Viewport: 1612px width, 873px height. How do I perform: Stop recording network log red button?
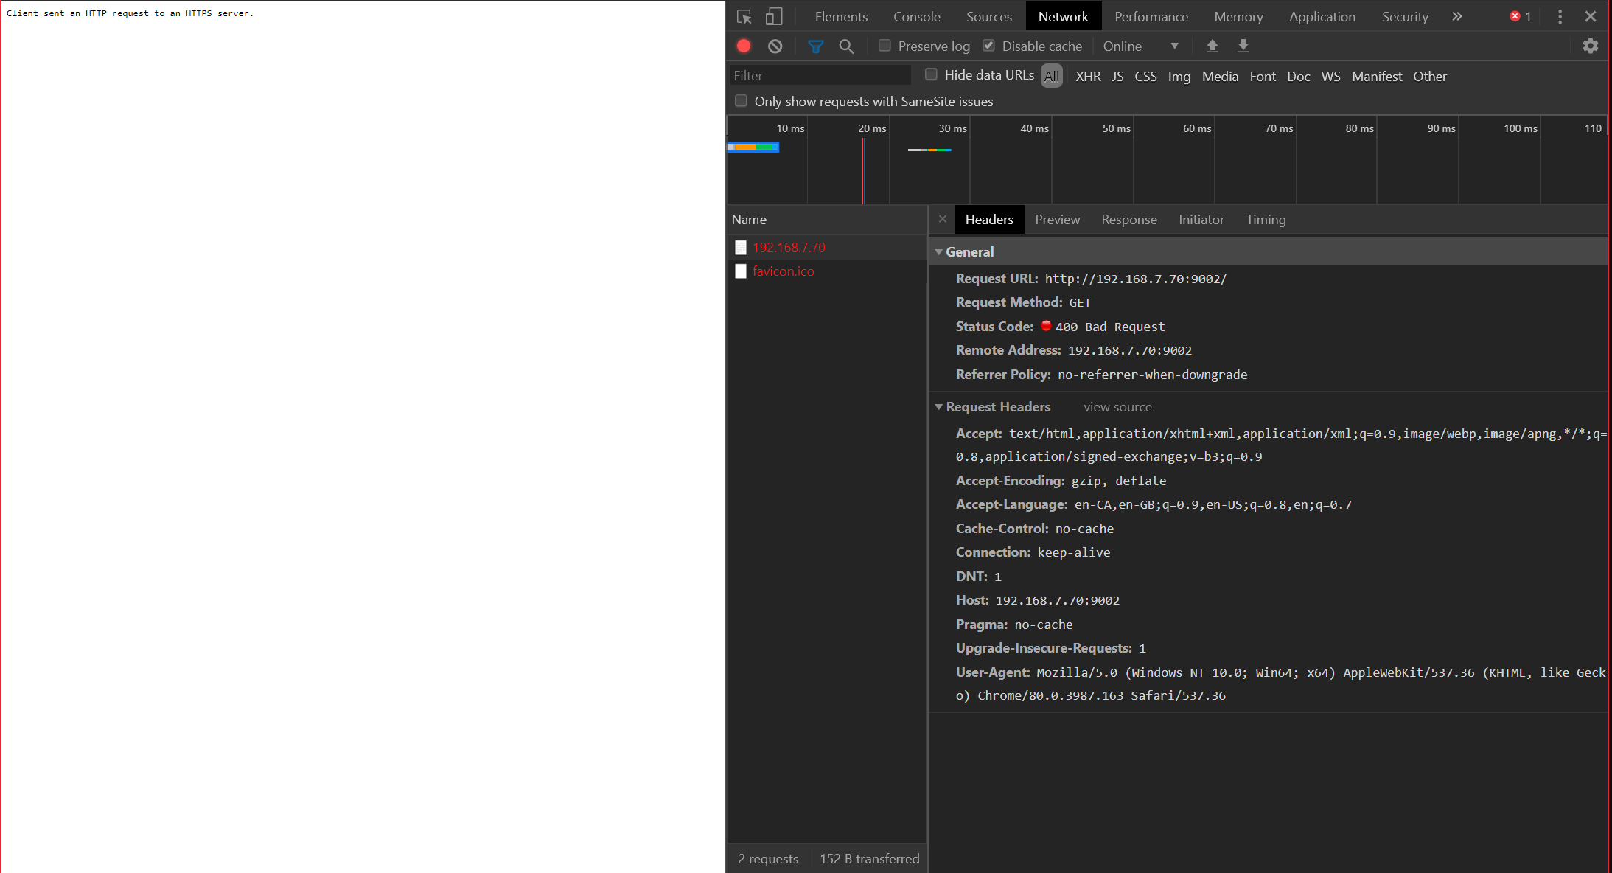(744, 46)
